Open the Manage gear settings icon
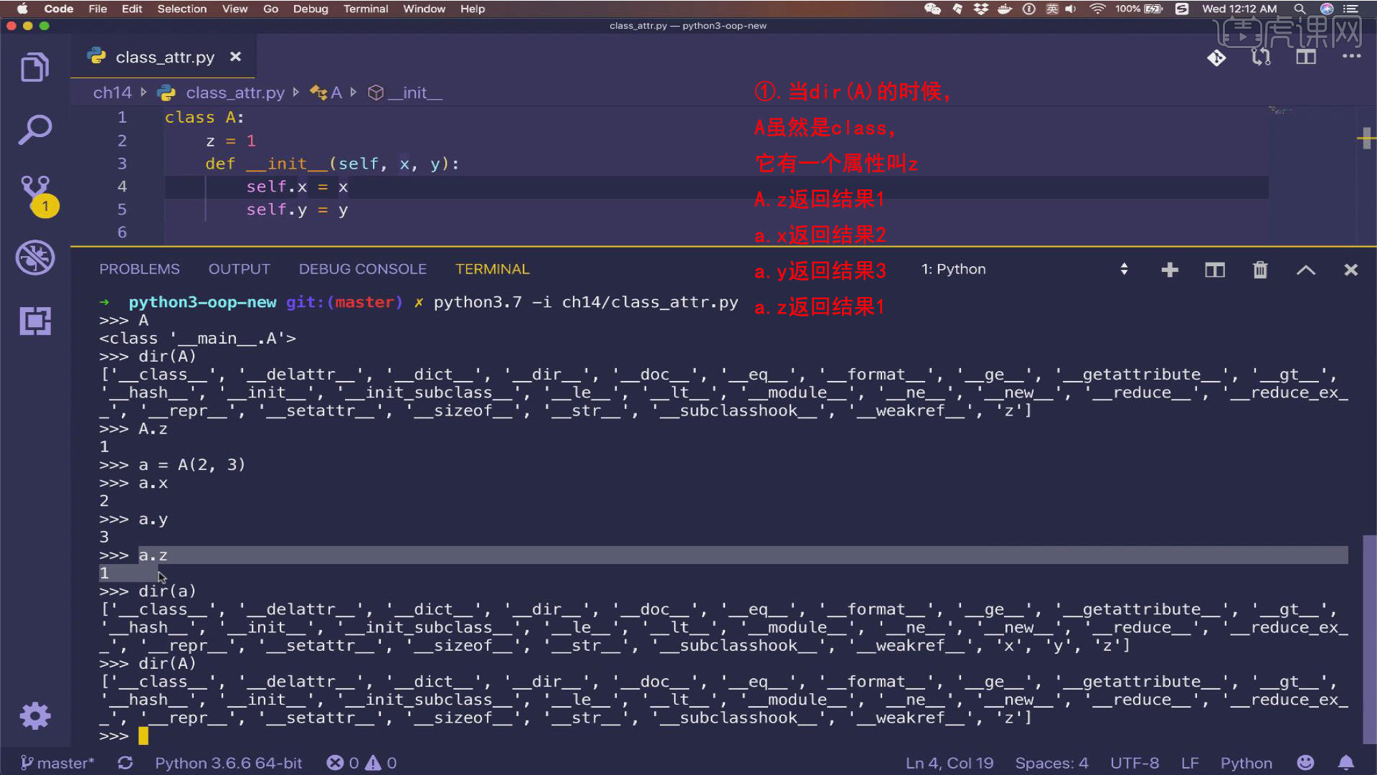 pos(34,715)
